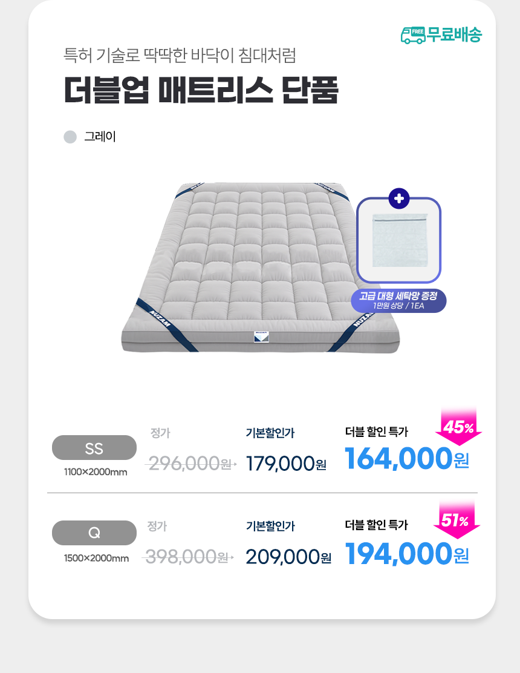The height and width of the screenshot is (673, 520).
Task: Click the arrow after 398,000원 price
Action: tap(230, 557)
